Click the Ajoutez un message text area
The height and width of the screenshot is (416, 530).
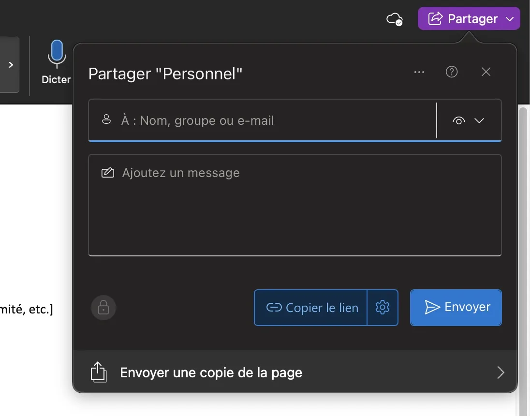pyautogui.click(x=295, y=205)
